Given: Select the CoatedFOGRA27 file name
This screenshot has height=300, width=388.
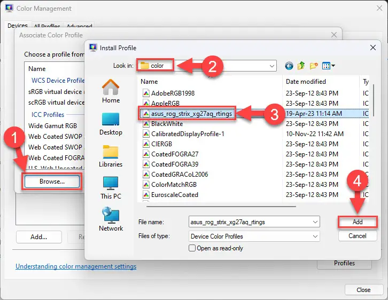Looking at the screenshot, I should 175,154.
